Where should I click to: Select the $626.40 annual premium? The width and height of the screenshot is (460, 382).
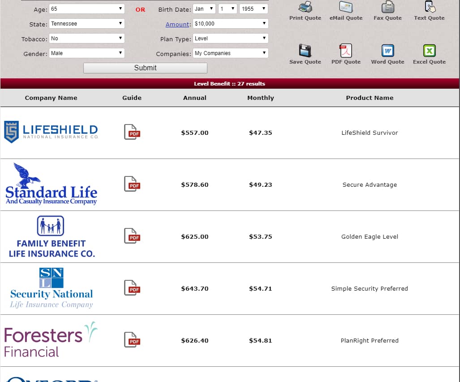coord(195,340)
